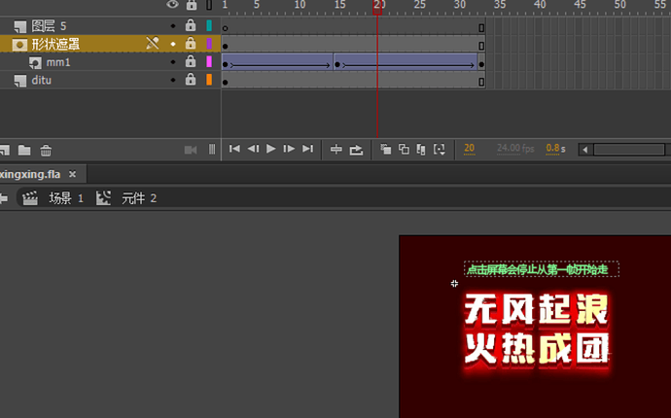Click mm1 keyframe at frame 15
671x418 pixels.
click(x=337, y=64)
